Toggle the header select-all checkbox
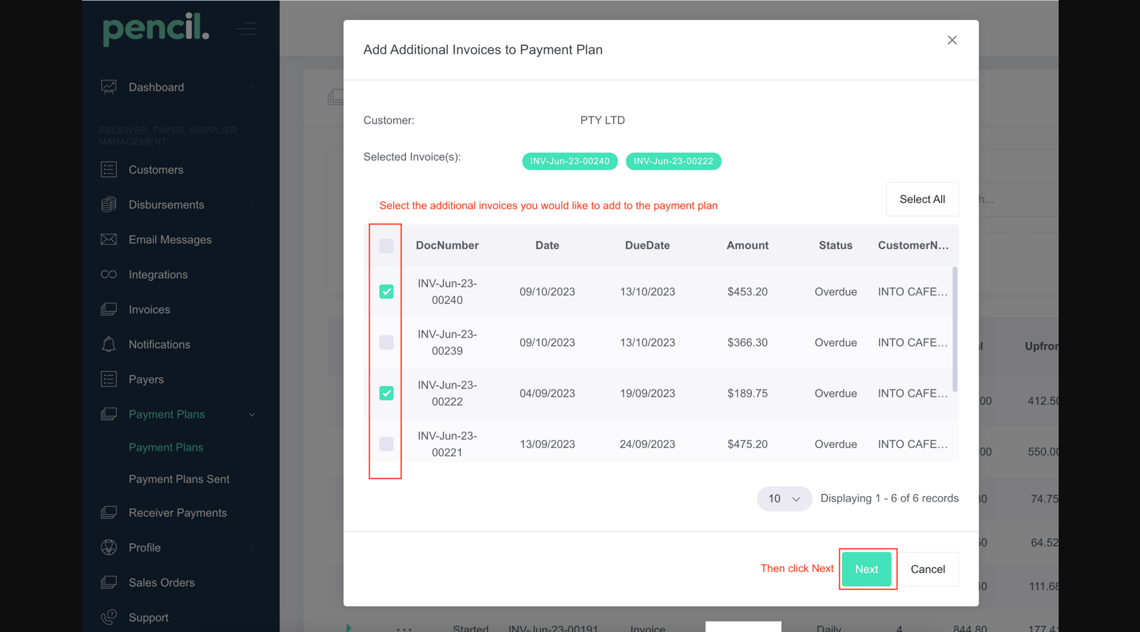 point(386,245)
